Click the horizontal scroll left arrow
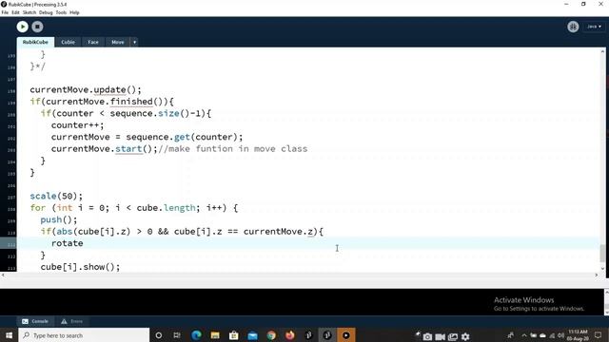The image size is (609, 342). click(x=3, y=275)
